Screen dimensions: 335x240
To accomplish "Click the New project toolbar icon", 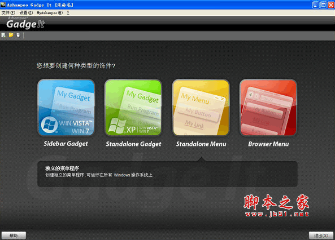I will (x=3, y=35).
